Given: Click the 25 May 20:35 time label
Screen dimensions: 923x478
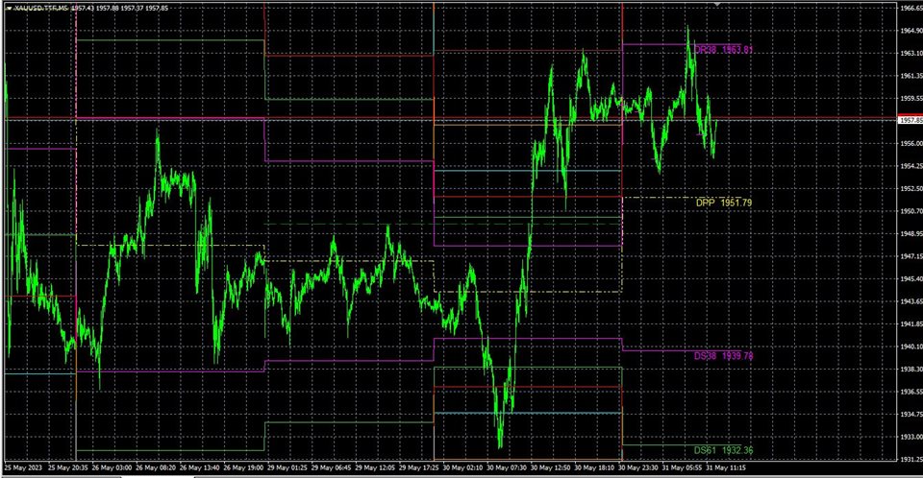Looking at the screenshot, I should point(67,468).
